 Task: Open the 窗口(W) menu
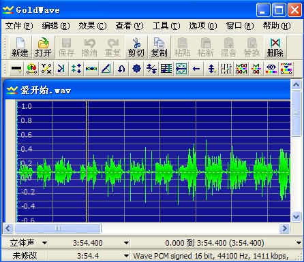(x=240, y=26)
